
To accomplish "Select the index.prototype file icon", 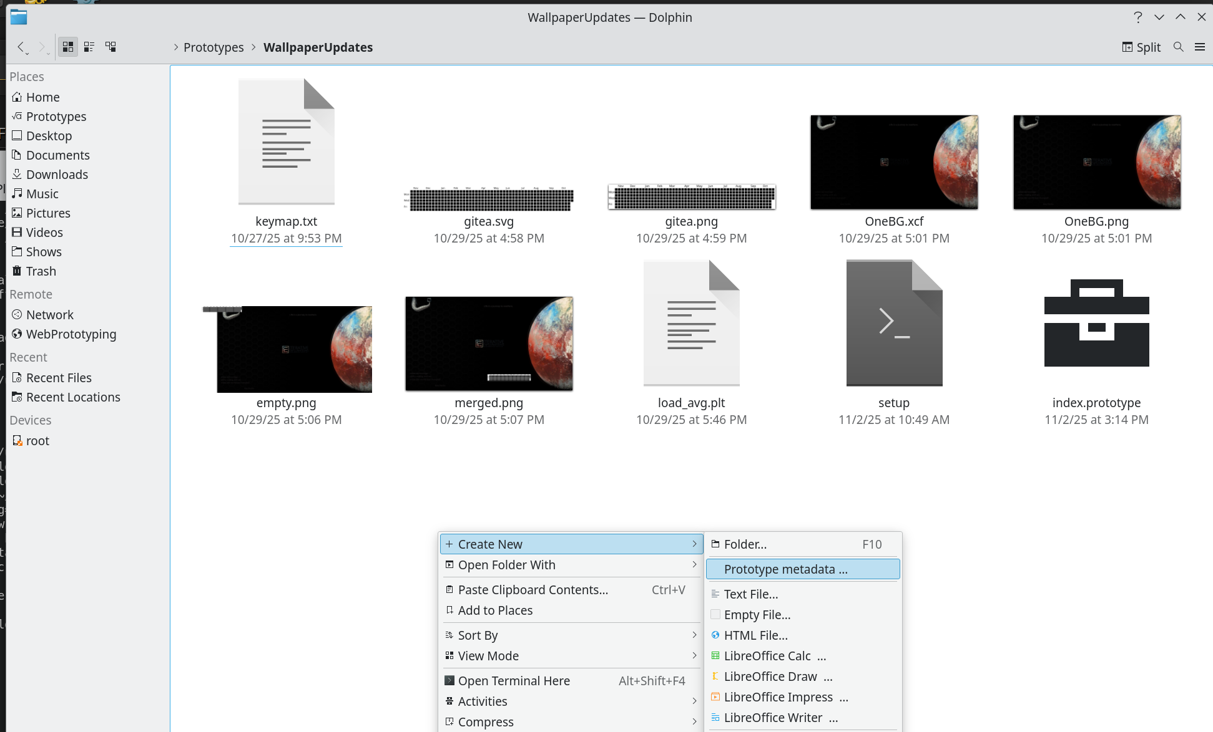I will point(1096,323).
